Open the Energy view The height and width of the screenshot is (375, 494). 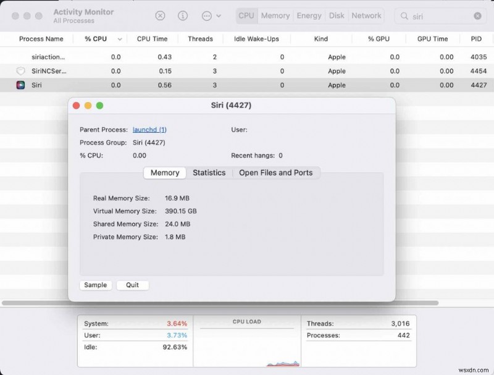coord(309,15)
